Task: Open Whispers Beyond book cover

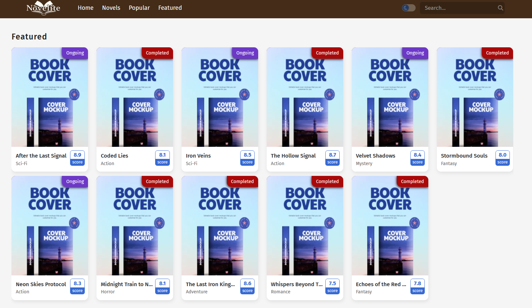Action: pos(305,226)
